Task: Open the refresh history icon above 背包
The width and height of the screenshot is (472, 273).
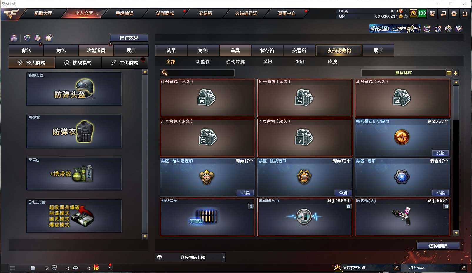Action: click(x=27, y=38)
